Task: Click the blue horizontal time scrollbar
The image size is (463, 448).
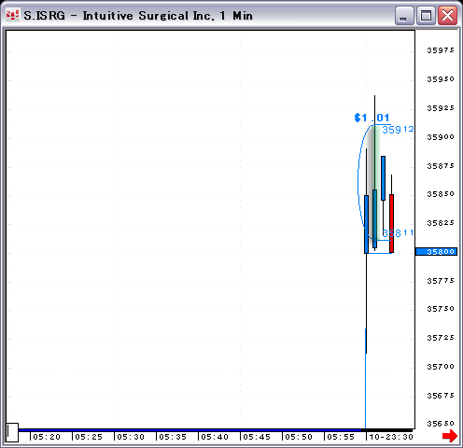Action: [x=189, y=430]
